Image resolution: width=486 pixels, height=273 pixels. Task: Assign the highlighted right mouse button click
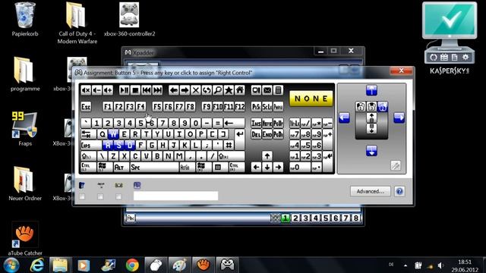383,106
